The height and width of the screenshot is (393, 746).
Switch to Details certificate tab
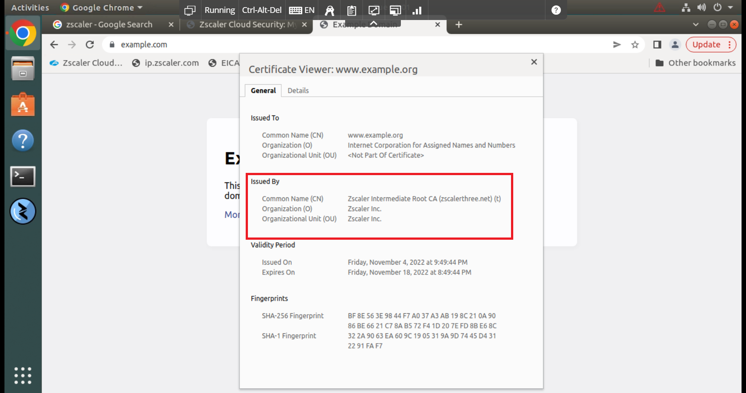[298, 90]
